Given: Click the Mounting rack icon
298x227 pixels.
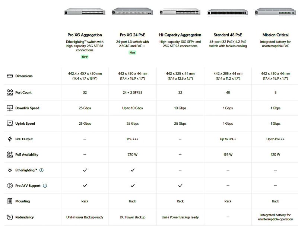Looking at the screenshot, I should point(10,201).
